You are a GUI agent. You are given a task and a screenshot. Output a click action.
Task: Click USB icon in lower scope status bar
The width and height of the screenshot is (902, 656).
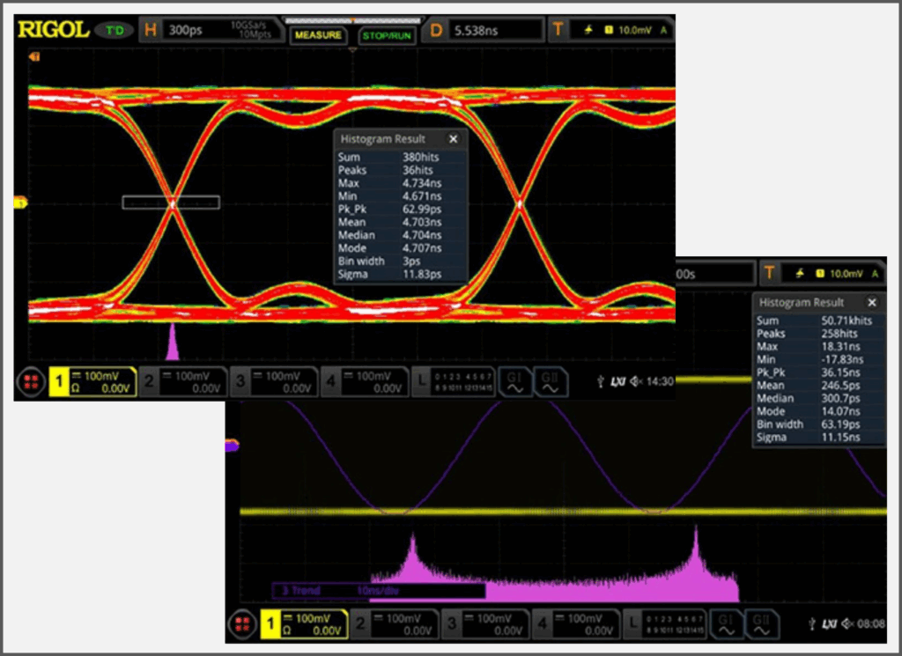point(811,624)
